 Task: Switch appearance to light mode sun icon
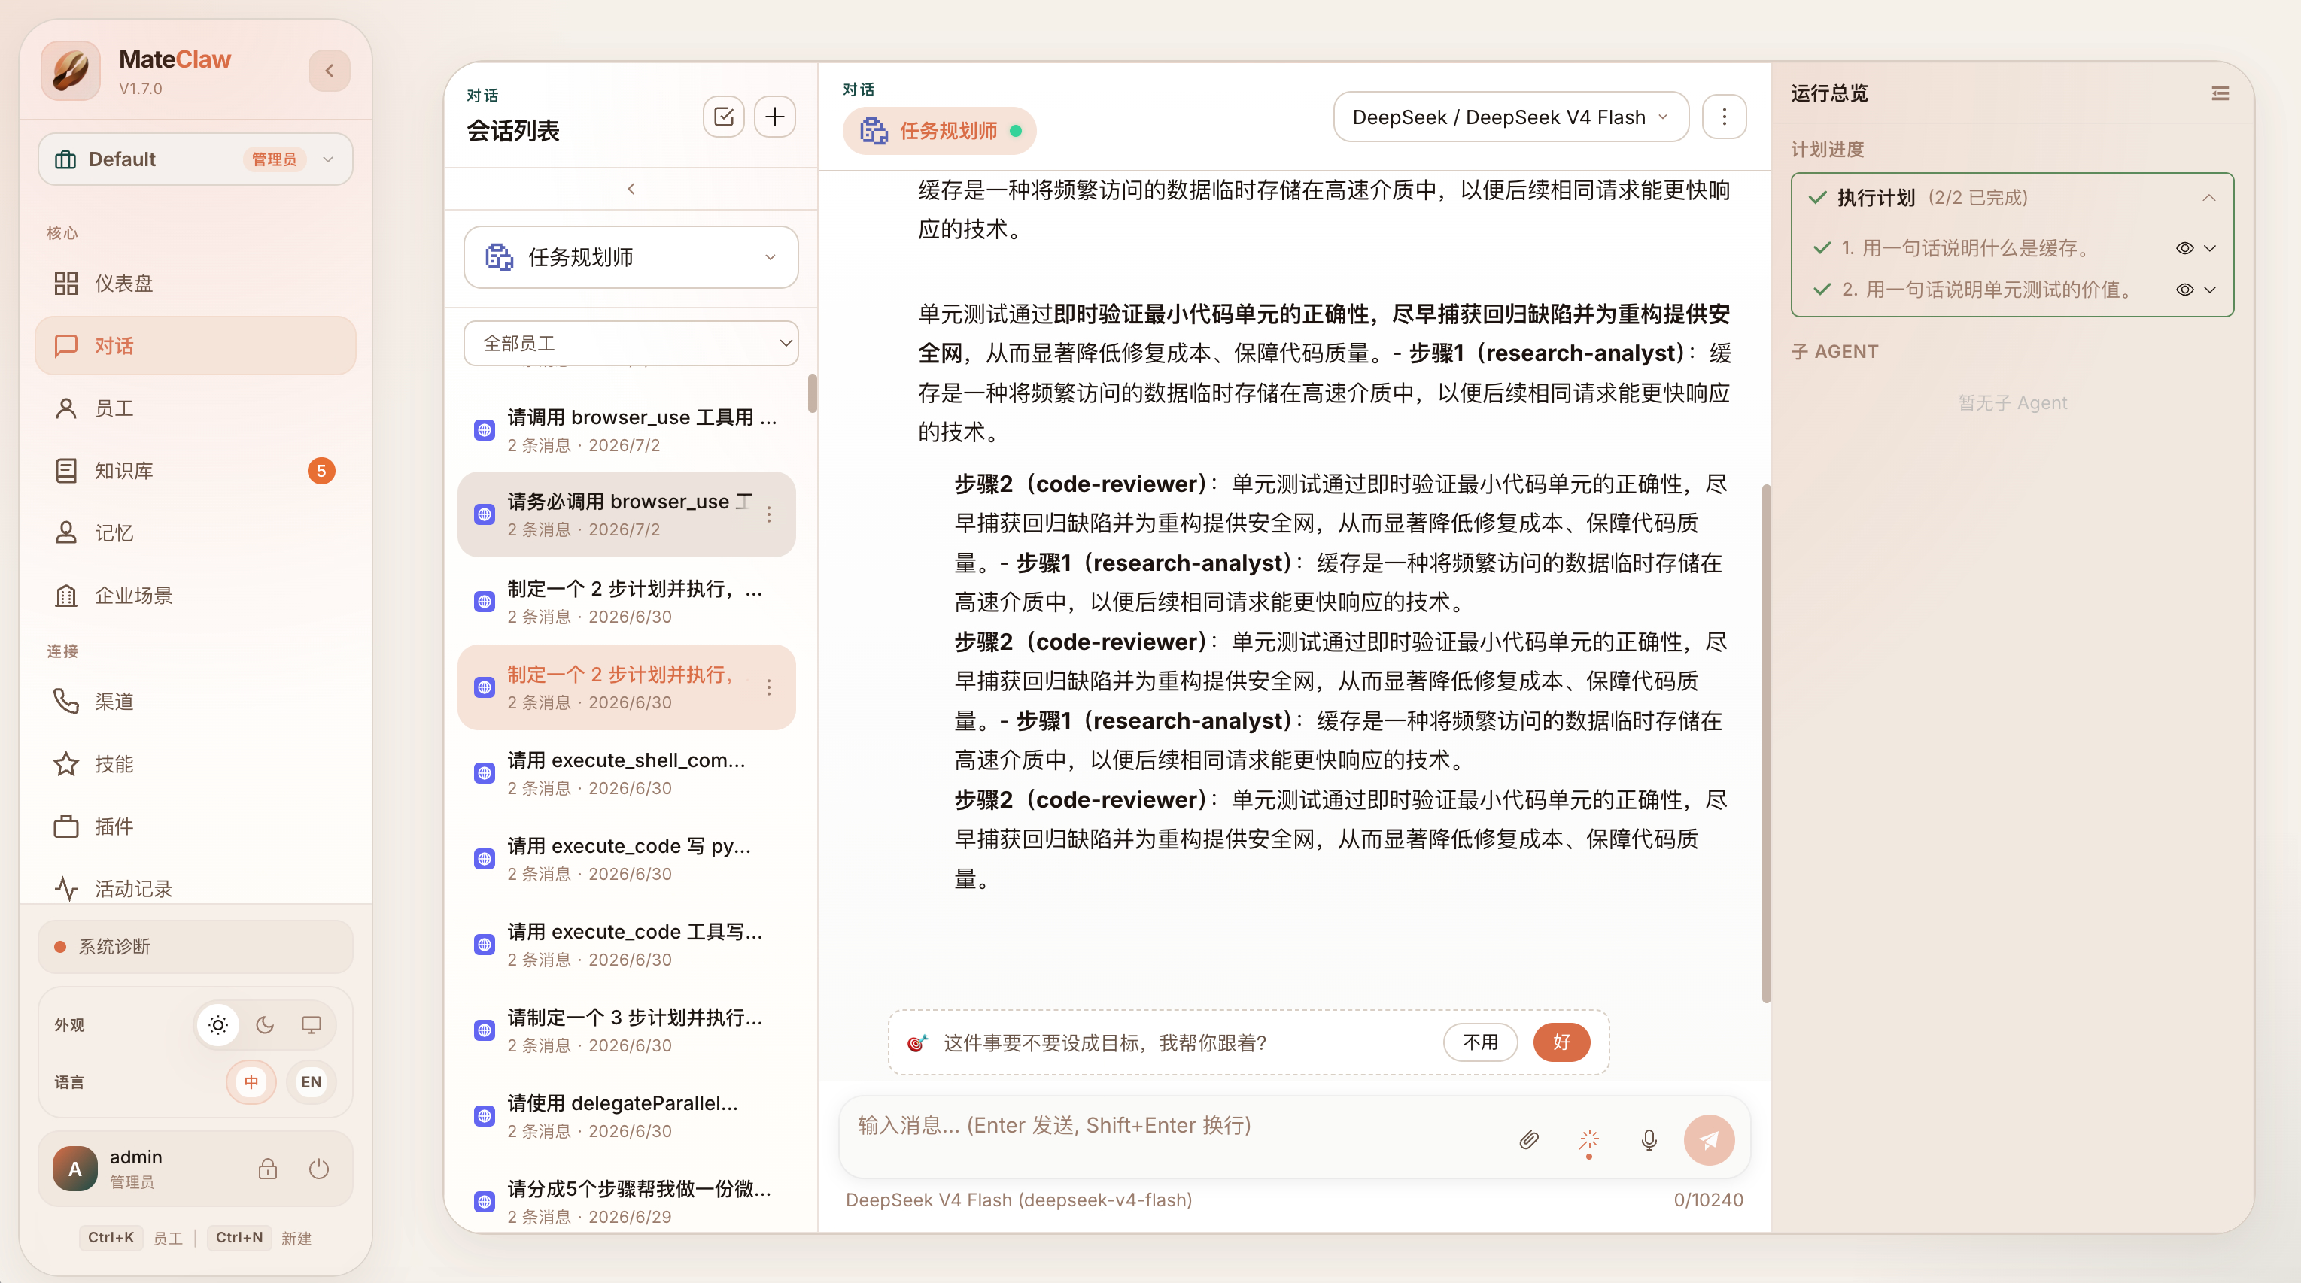click(218, 1025)
